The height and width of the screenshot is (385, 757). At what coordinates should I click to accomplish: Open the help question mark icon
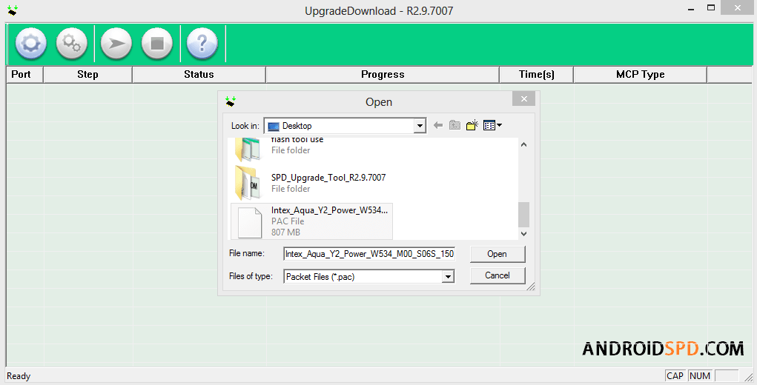[x=202, y=44]
